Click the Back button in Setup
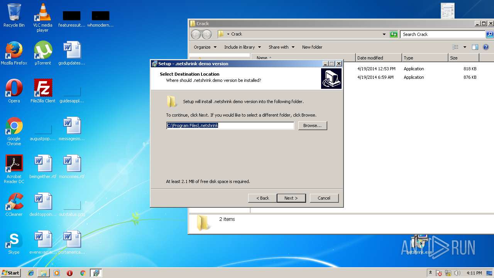 tap(262, 198)
